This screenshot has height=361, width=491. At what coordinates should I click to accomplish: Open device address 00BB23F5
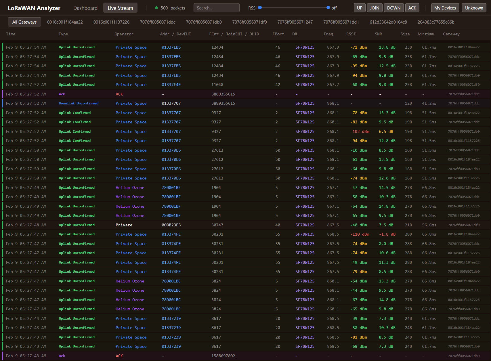171,225
